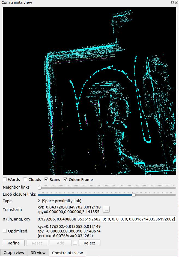This screenshot has width=179, height=257.
Task: Click into the covariance matrix text field
Action: point(127,219)
